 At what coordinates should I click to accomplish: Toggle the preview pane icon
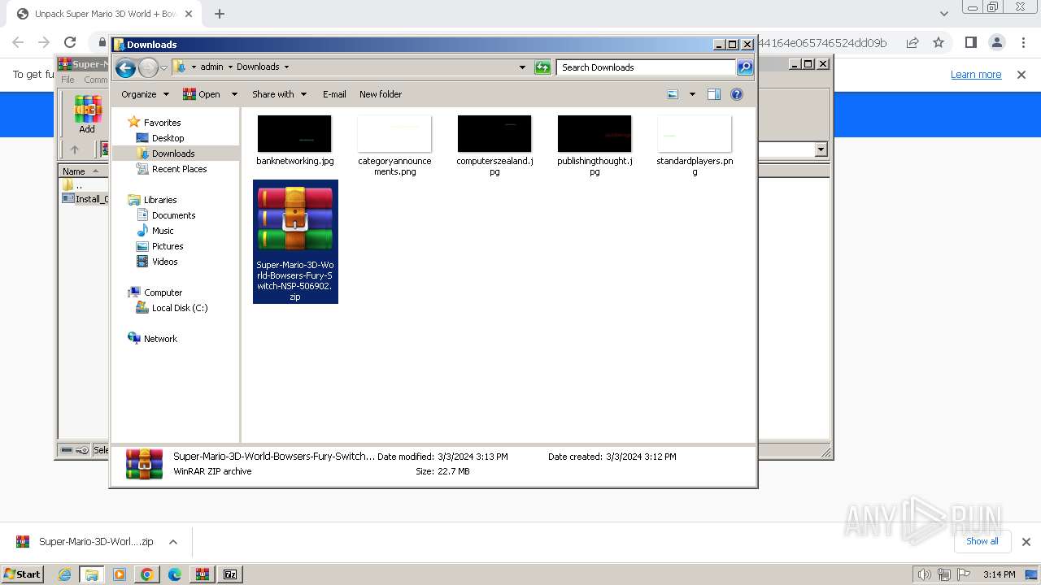point(714,94)
